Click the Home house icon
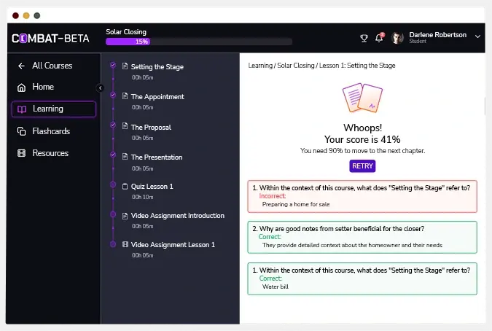The width and height of the screenshot is (492, 331). [21, 87]
